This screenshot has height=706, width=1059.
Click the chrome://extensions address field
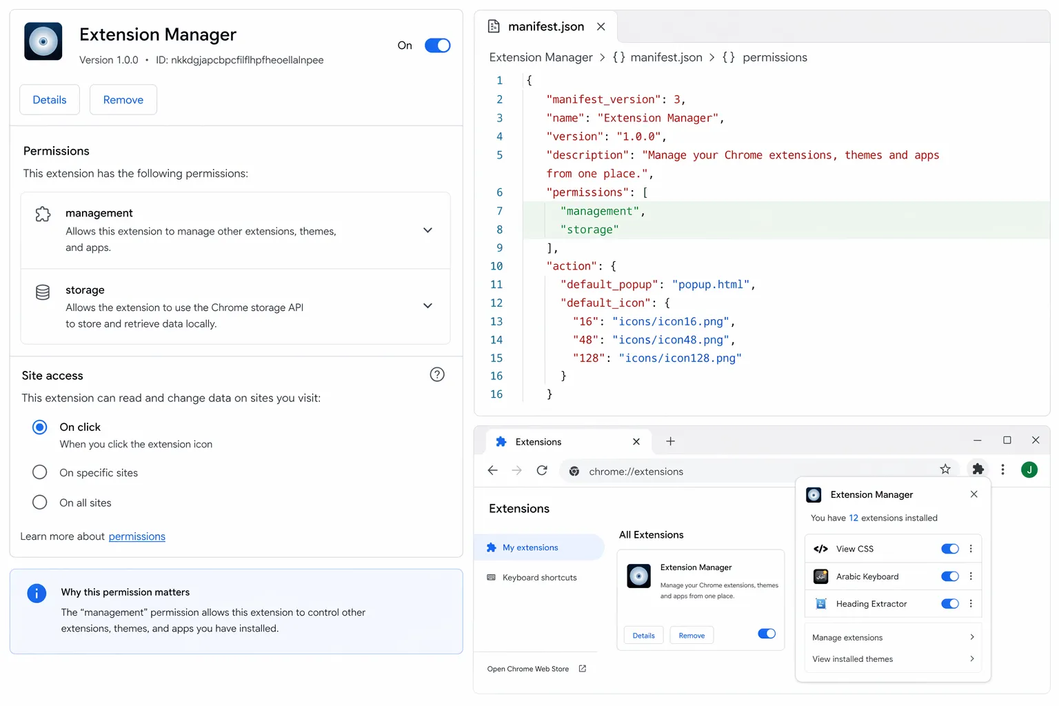coord(758,471)
